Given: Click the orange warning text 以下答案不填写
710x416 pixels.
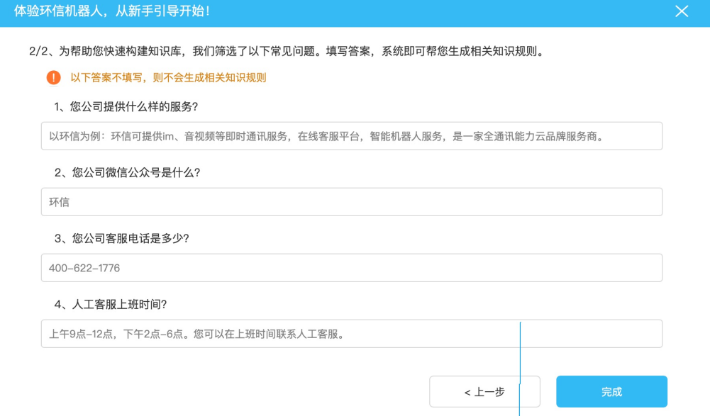Looking at the screenshot, I should pos(168,78).
